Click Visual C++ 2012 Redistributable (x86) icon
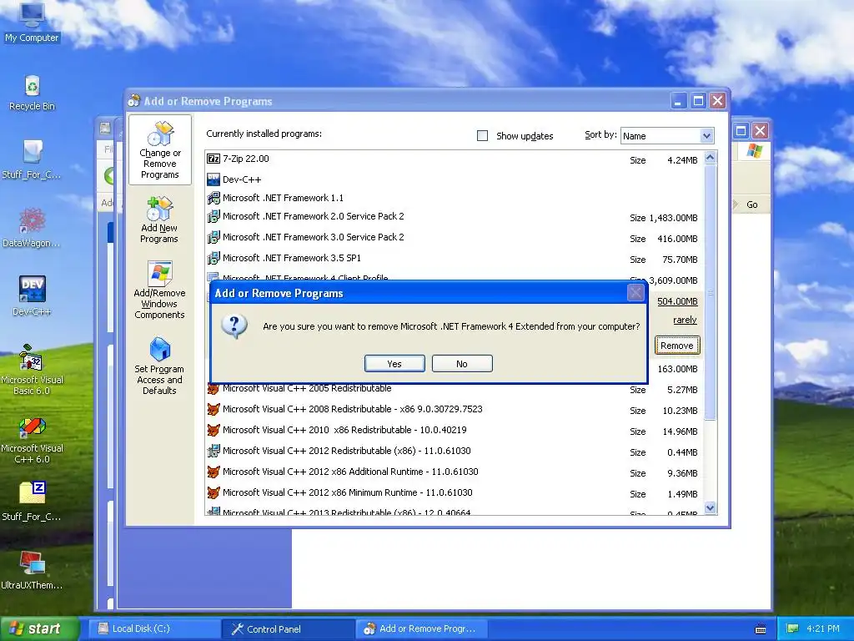854x641 pixels. pos(213,451)
